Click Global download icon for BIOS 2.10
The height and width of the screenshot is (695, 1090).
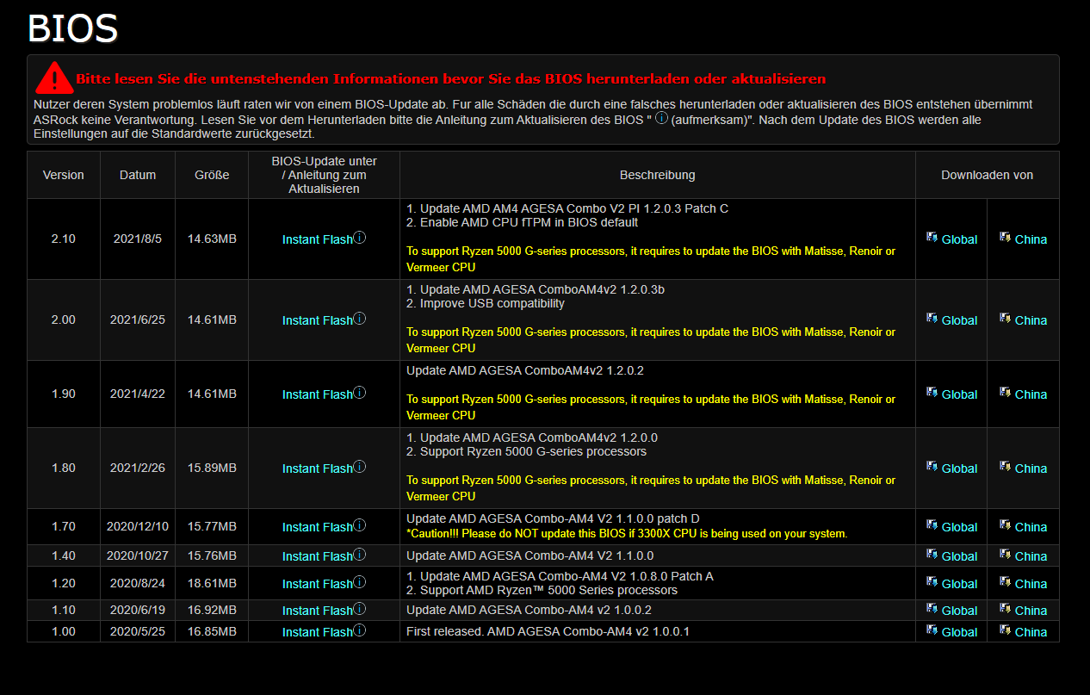click(x=932, y=237)
